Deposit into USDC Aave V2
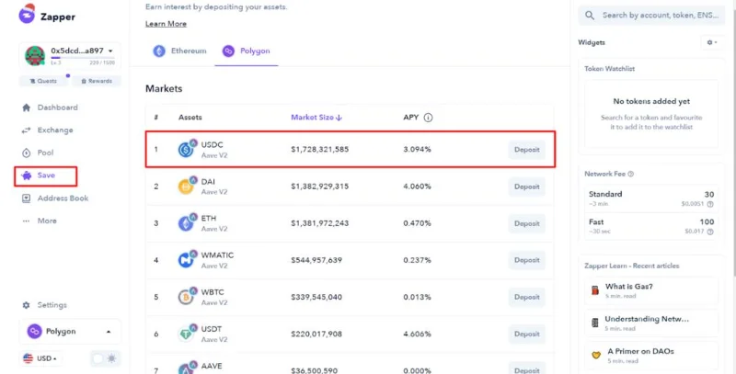Viewport: 736px width, 374px height. pos(526,150)
